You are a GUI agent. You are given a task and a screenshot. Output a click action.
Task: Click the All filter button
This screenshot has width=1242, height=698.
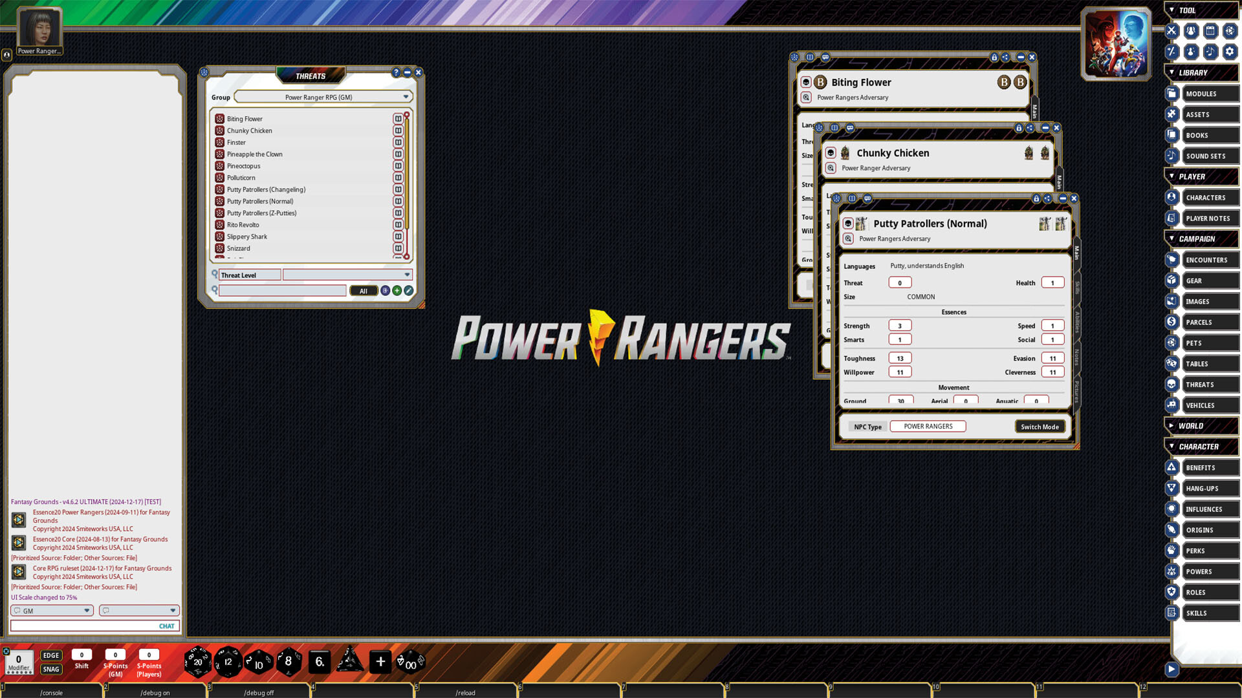(x=364, y=291)
